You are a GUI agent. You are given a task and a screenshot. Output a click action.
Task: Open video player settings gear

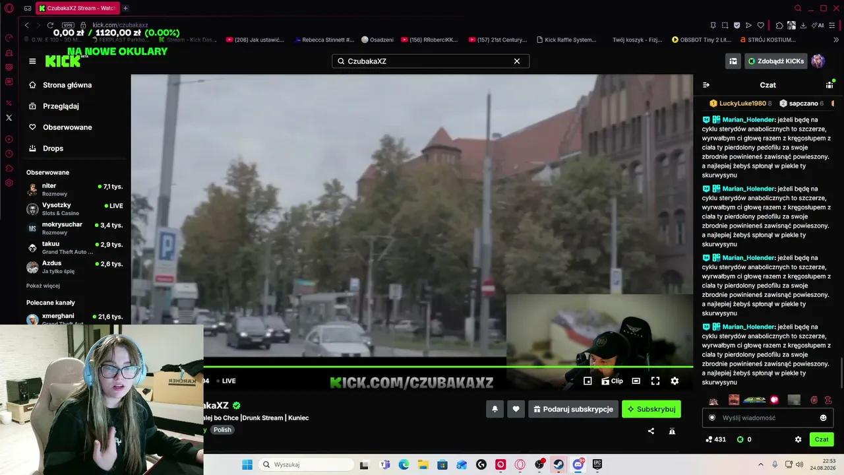click(x=675, y=381)
